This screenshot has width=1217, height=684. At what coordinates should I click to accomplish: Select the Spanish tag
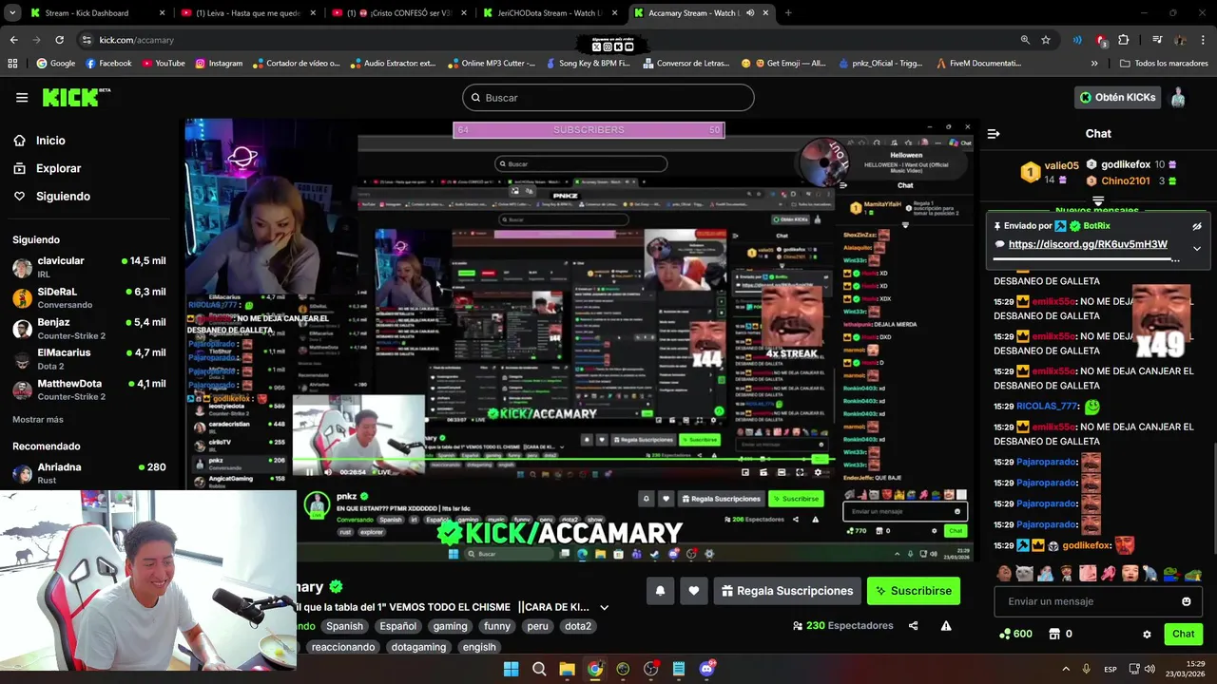[x=344, y=626]
